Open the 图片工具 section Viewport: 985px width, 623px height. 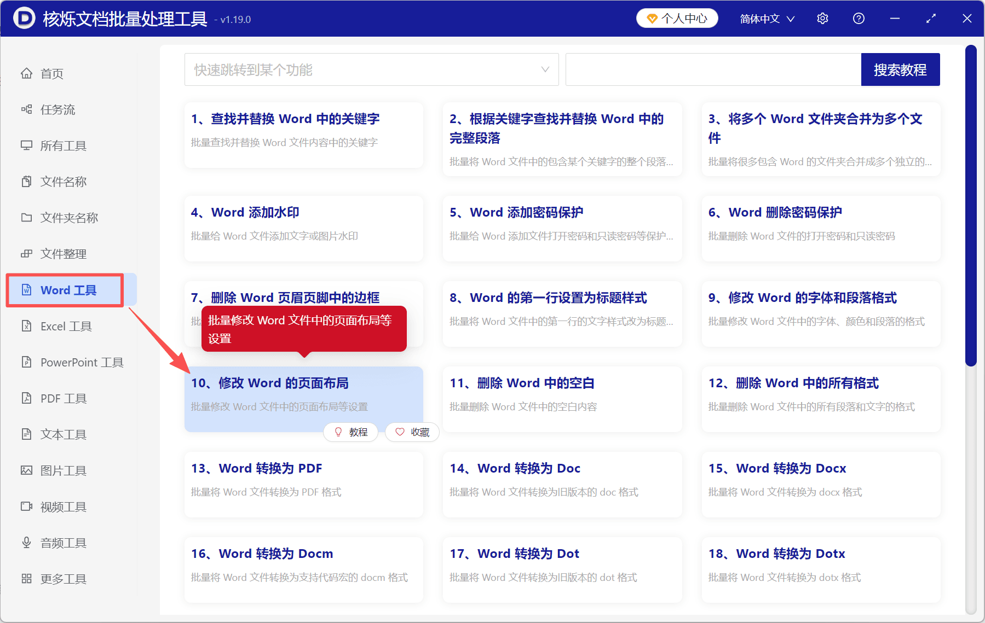click(x=62, y=470)
